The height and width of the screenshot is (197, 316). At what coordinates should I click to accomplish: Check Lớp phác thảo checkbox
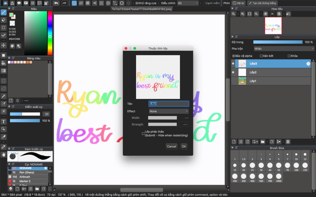click(143, 134)
